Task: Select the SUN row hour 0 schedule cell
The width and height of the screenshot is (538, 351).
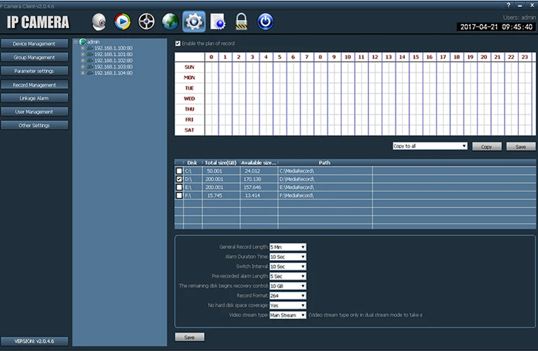Action: coord(211,67)
